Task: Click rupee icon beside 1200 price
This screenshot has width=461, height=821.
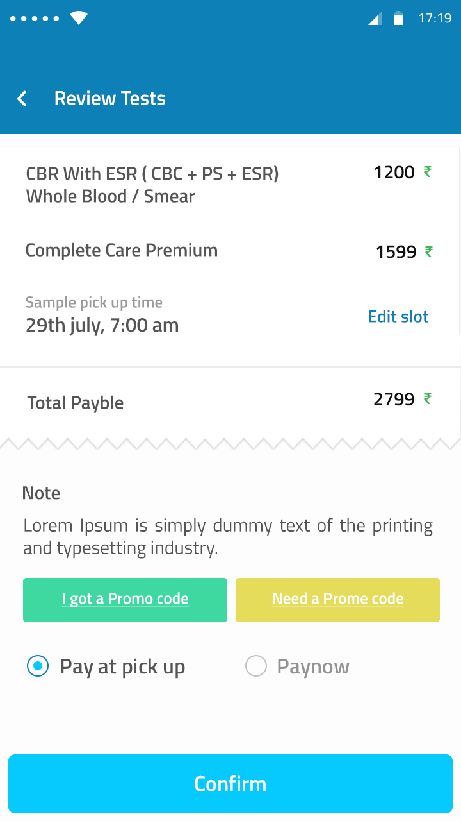Action: (x=428, y=172)
